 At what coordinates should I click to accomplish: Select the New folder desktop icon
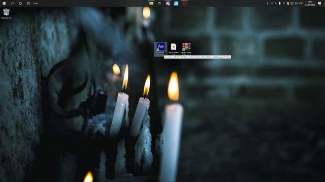[174, 50]
